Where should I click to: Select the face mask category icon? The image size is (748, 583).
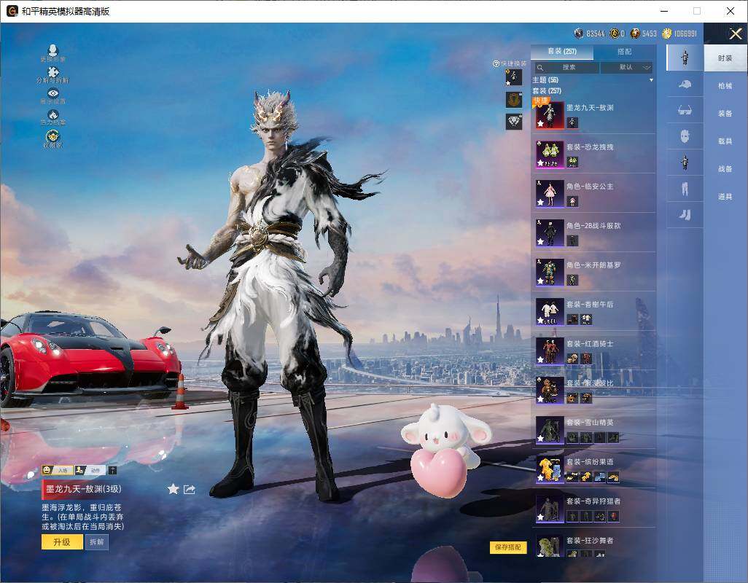(685, 137)
